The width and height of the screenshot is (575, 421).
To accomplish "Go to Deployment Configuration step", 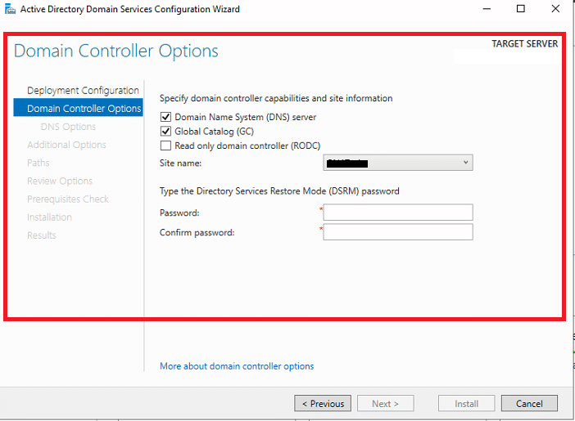I will click(83, 91).
